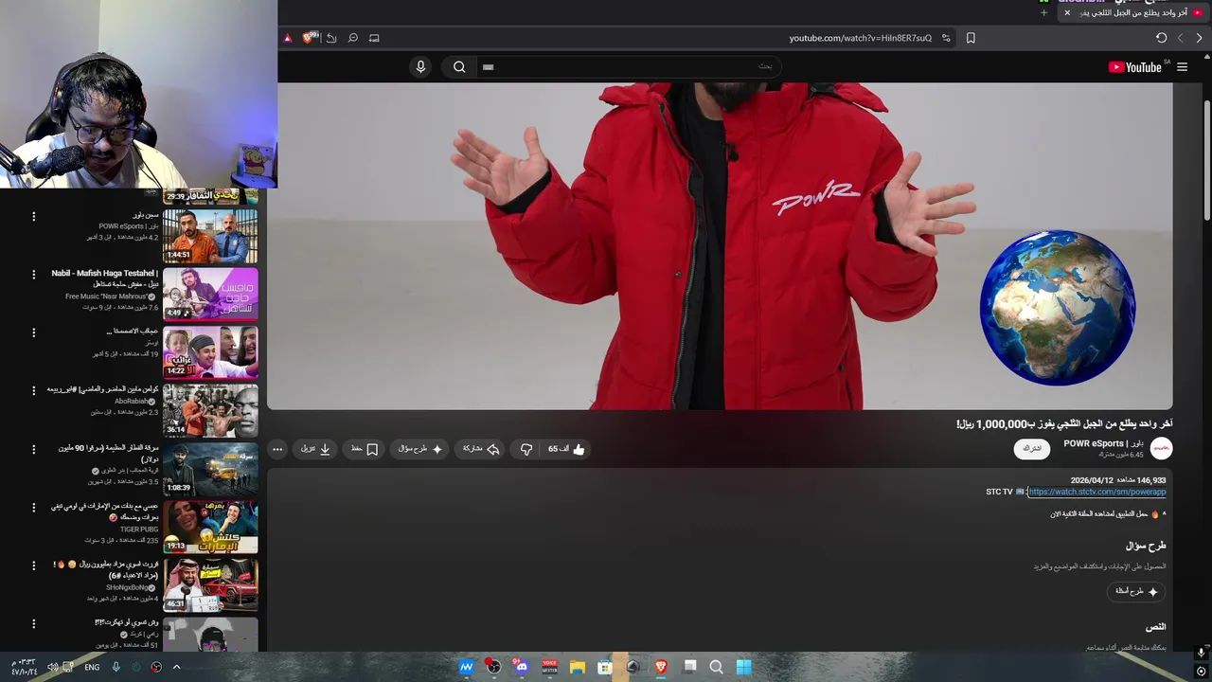This screenshot has width=1212, height=682.
Task: Open Discord from the taskbar
Action: point(522,667)
